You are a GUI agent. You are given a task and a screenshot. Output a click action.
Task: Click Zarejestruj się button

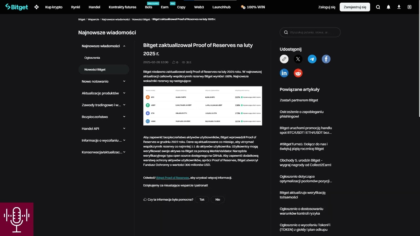click(355, 7)
